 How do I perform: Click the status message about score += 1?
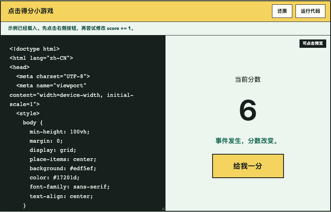[x=71, y=28]
